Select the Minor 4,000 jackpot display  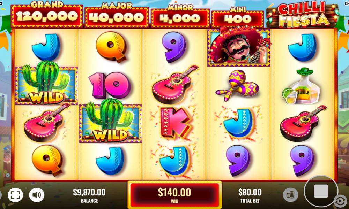180,16
